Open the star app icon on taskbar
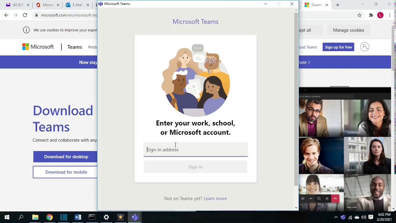 (120, 217)
